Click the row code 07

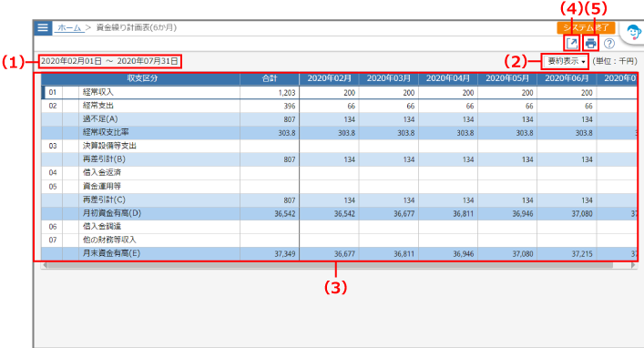pos(53,241)
